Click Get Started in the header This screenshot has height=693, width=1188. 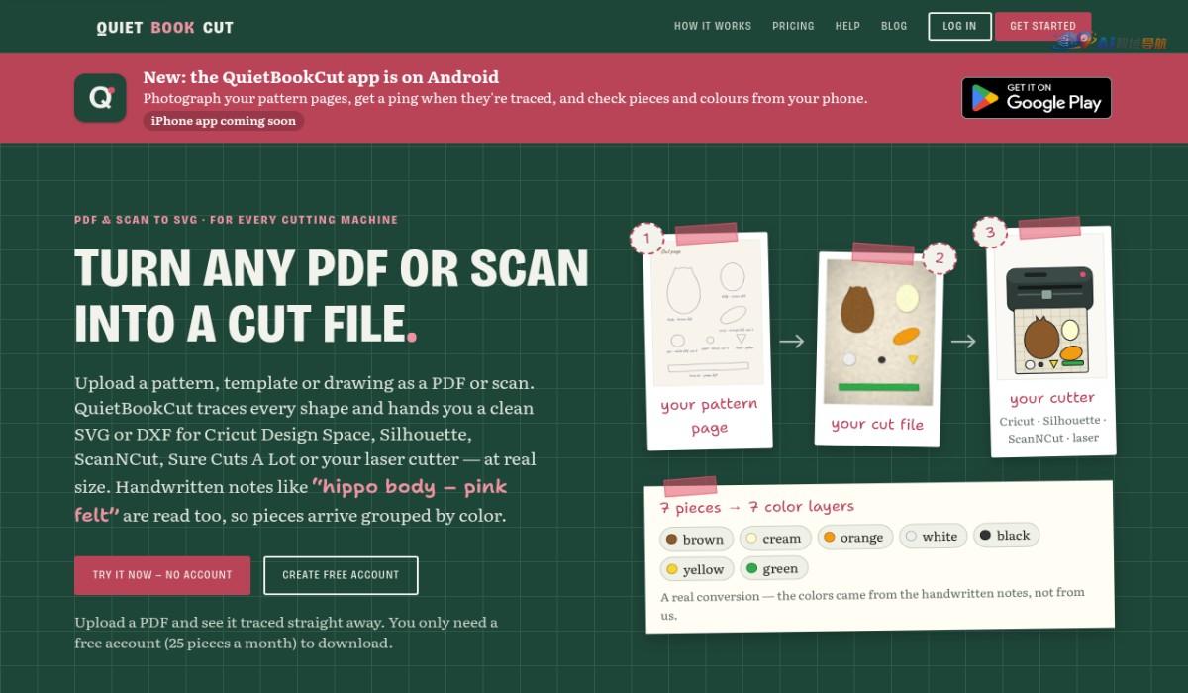[x=1042, y=26]
